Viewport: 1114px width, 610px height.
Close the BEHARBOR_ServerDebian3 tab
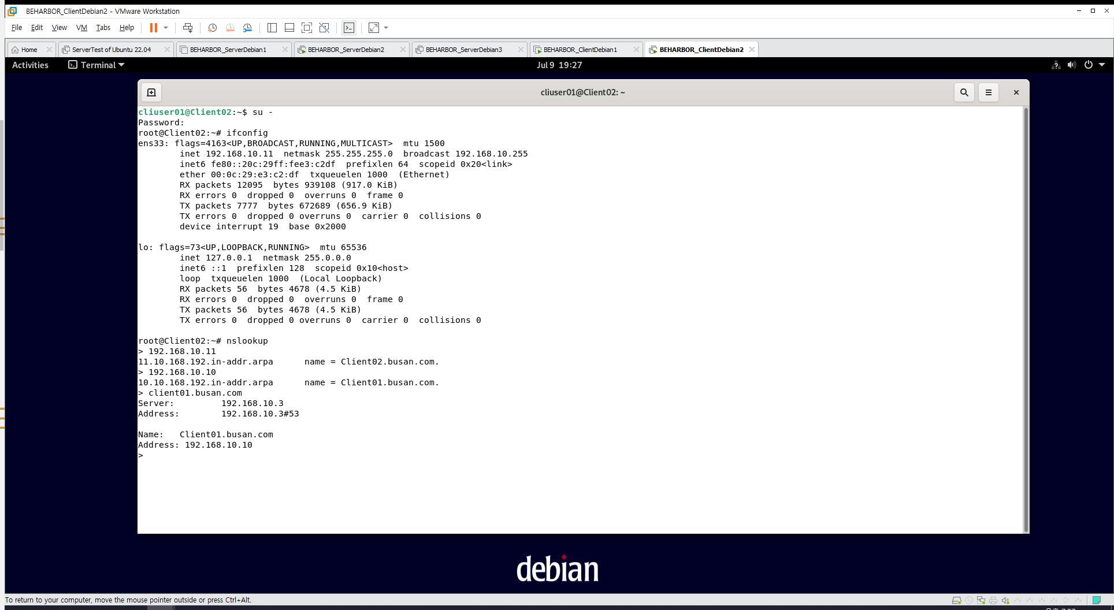tap(521, 50)
